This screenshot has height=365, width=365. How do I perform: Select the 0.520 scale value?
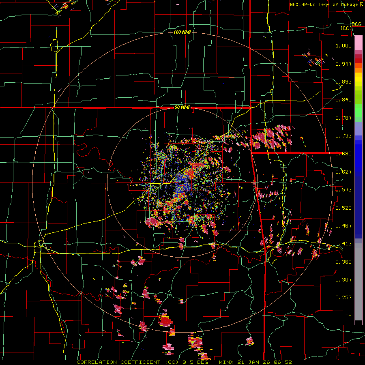click(344, 208)
